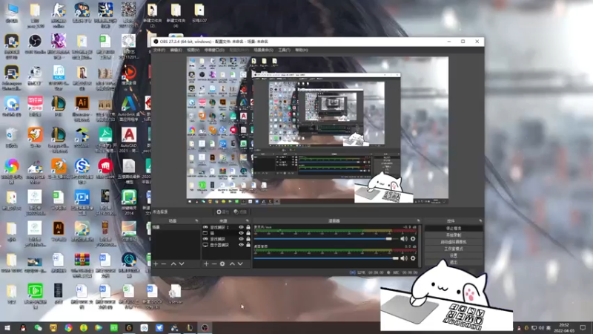Image resolution: width=593 pixels, height=334 pixels.
Task: Toggle the lock on 显示器捕获 source
Action: 248,245
